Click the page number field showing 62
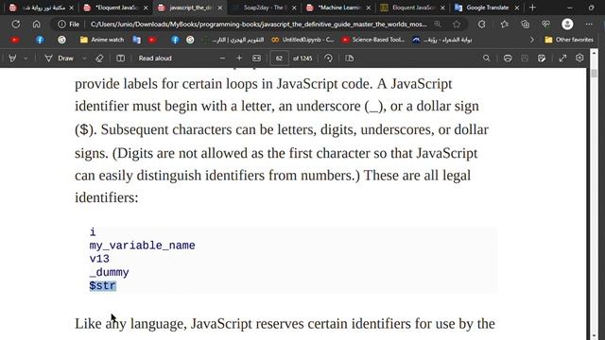605x340 pixels. (x=280, y=59)
